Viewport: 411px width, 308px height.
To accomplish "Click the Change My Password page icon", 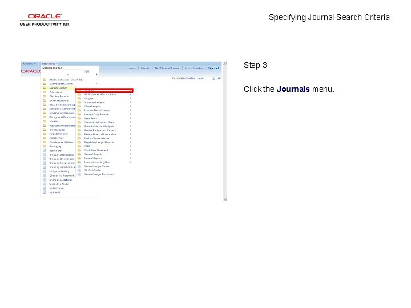I will click(x=45, y=176).
